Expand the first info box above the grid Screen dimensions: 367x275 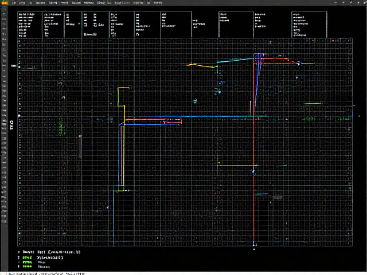coord(30,24)
